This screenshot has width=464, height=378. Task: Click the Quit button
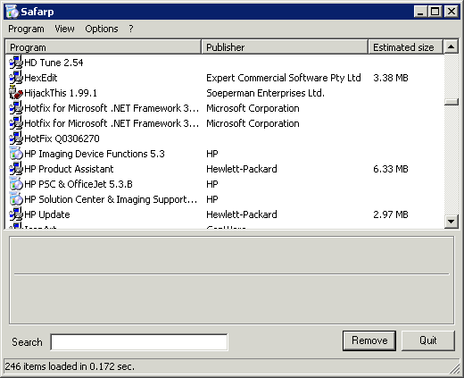[428, 340]
